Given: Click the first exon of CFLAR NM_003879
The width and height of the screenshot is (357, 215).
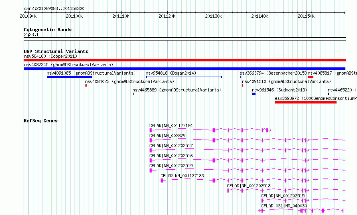Looking at the screenshot, I should click(150, 140).
